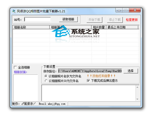
Task: Minimize the downloader window
Action: [x=119, y=10]
